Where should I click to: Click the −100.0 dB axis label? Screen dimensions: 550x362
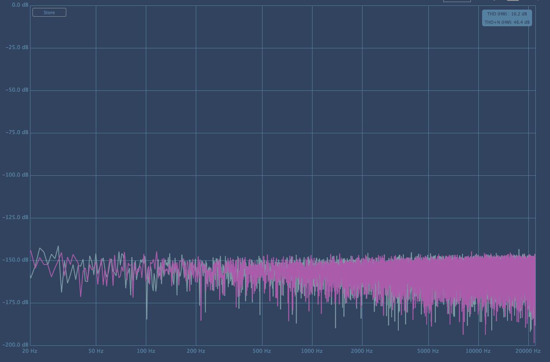click(x=16, y=175)
